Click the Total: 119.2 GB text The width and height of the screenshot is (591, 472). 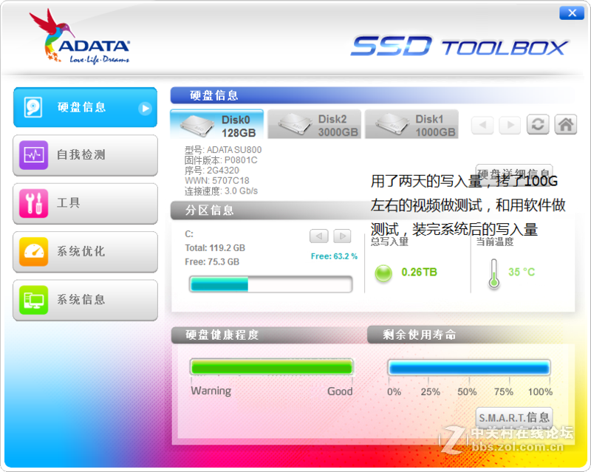pos(215,248)
